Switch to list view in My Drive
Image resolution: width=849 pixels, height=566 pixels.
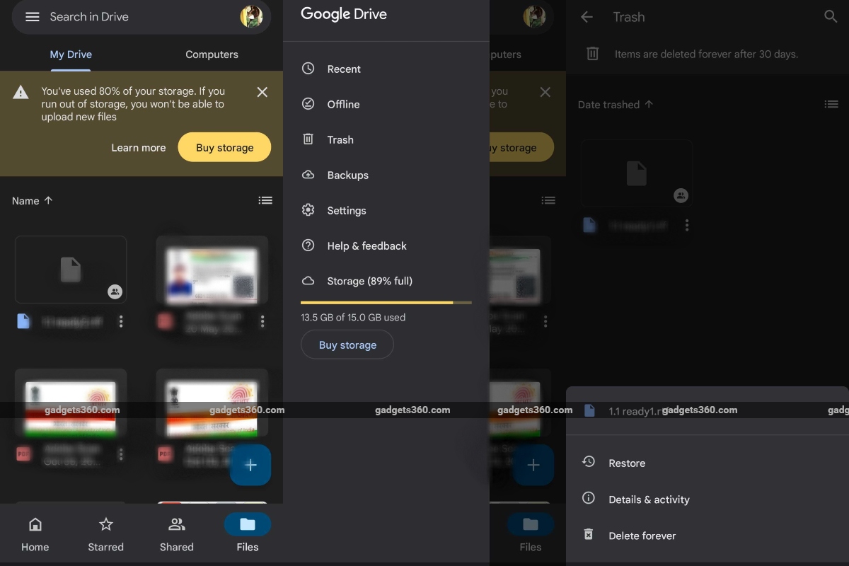click(265, 200)
